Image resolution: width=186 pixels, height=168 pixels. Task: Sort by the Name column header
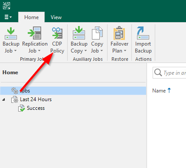click(x=159, y=91)
